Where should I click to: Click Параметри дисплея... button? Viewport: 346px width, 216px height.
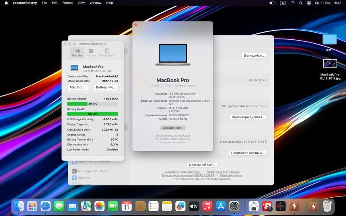pos(248,117)
